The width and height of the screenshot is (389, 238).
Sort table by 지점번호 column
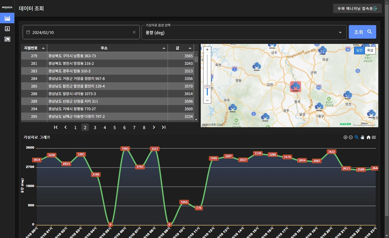[34, 48]
